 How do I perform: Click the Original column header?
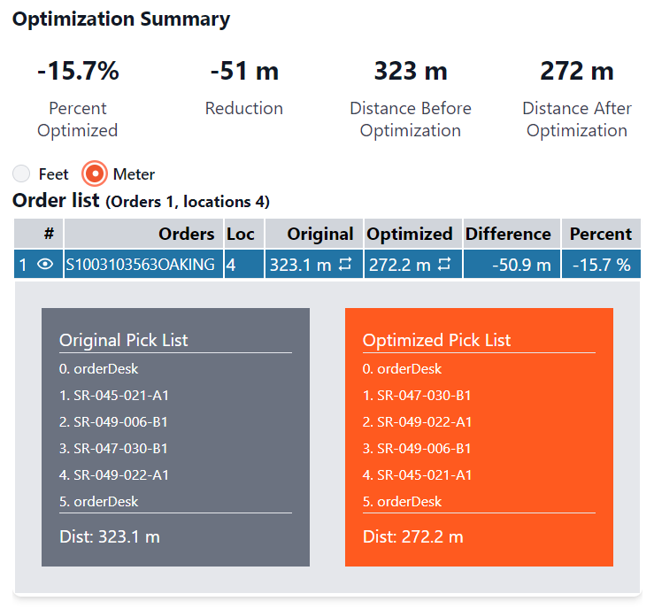[320, 234]
